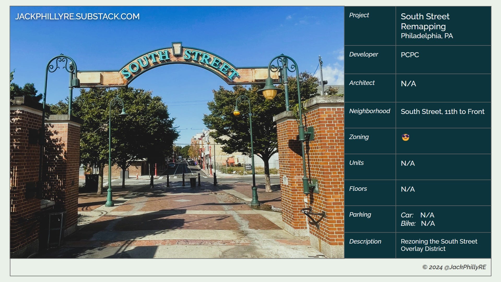Image resolution: width=501 pixels, height=282 pixels.
Task: Click the 'Parking' row label
Action: click(x=360, y=215)
